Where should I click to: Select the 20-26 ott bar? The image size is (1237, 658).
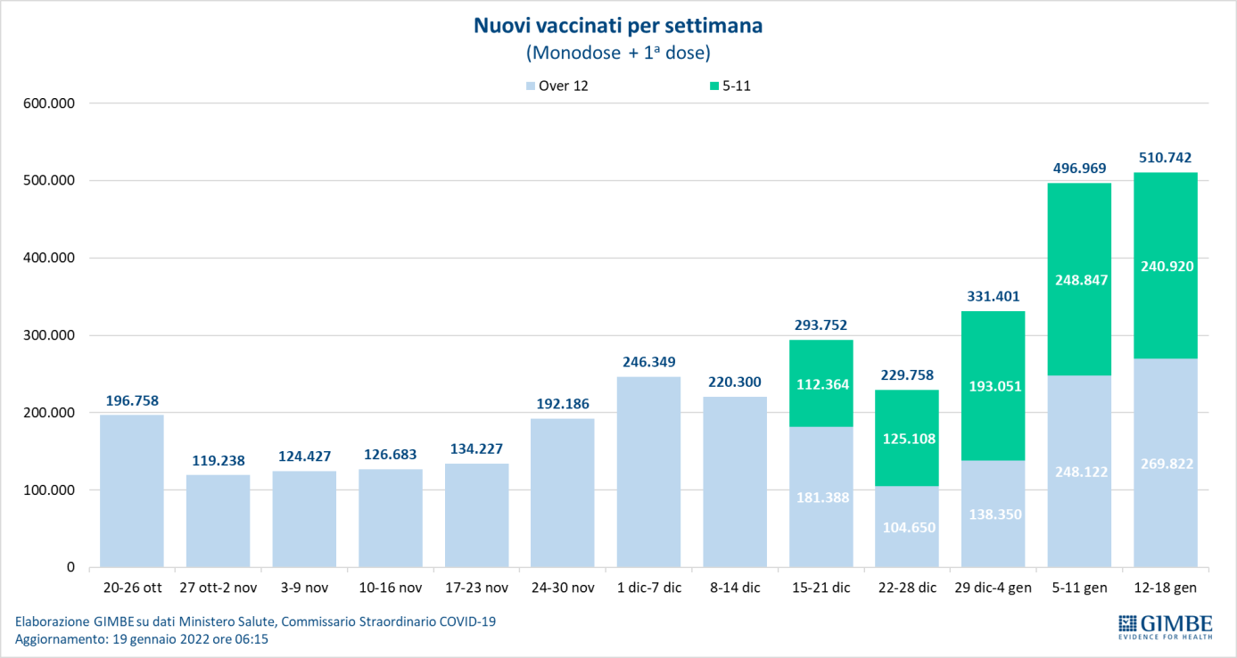tap(132, 491)
